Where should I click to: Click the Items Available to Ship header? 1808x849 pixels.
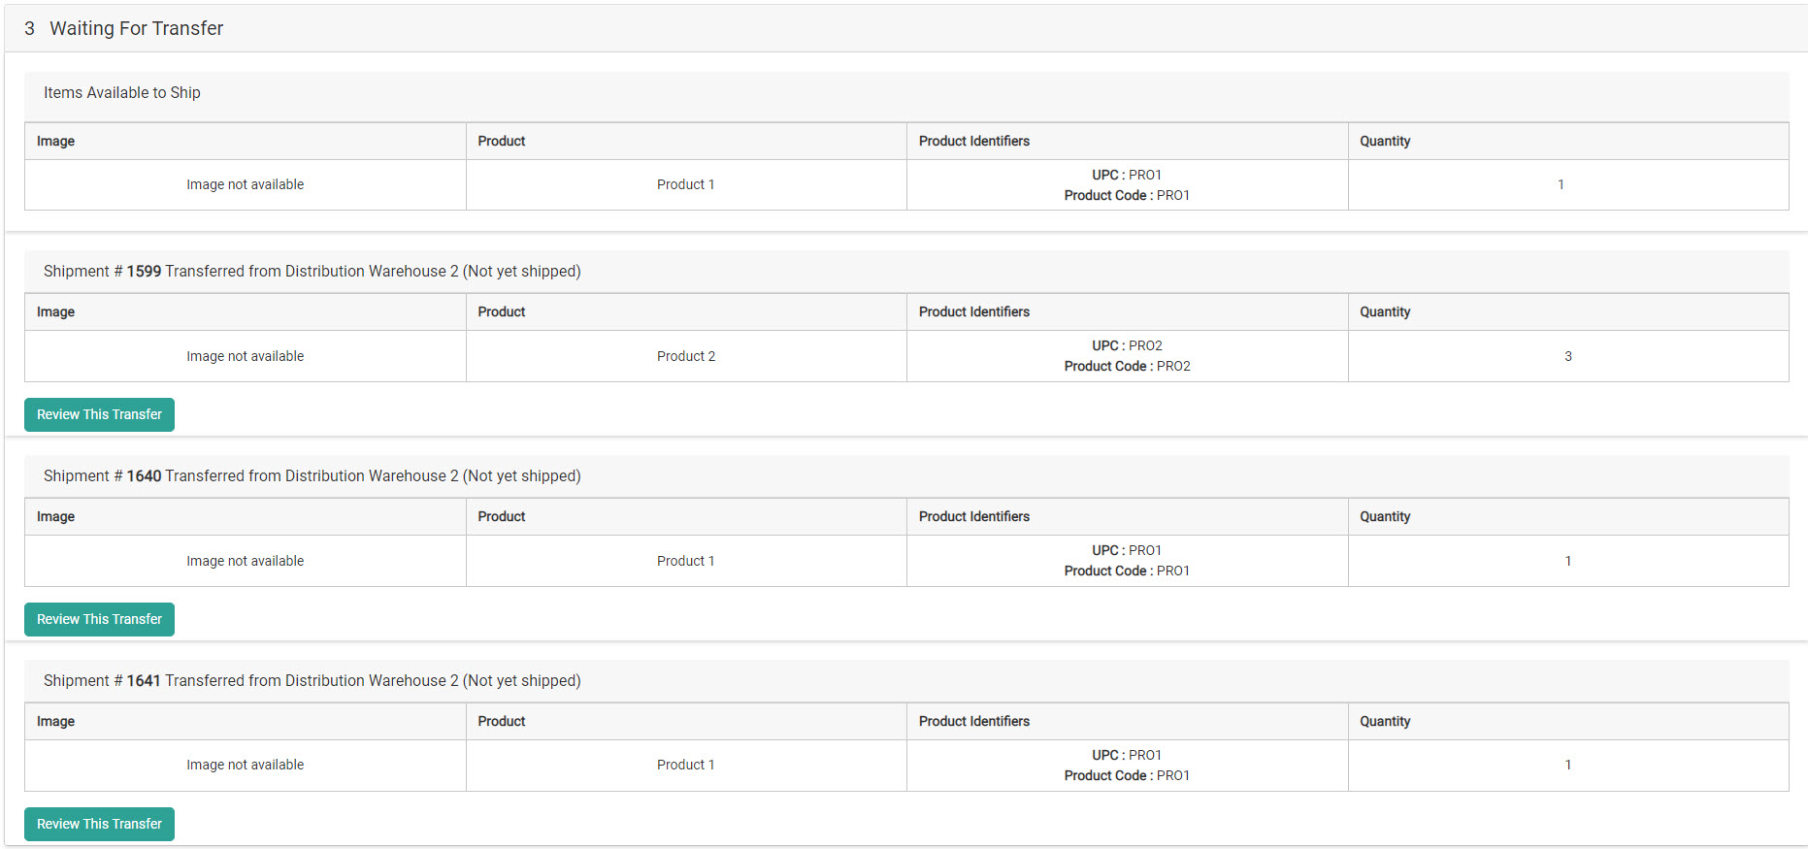120,92
